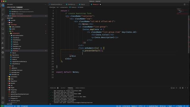Switch to App.js editor tab
Viewport: 190px width, 107px height.
83,4
